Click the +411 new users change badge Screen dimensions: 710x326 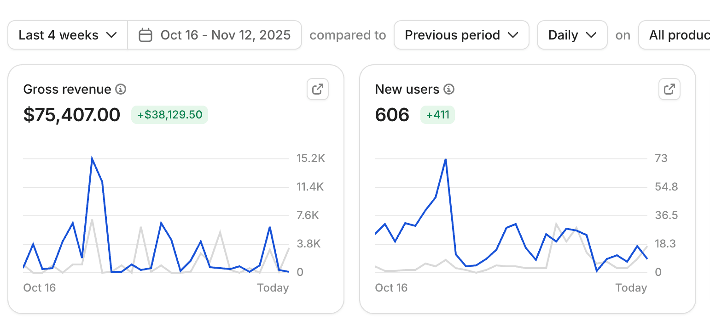(437, 115)
